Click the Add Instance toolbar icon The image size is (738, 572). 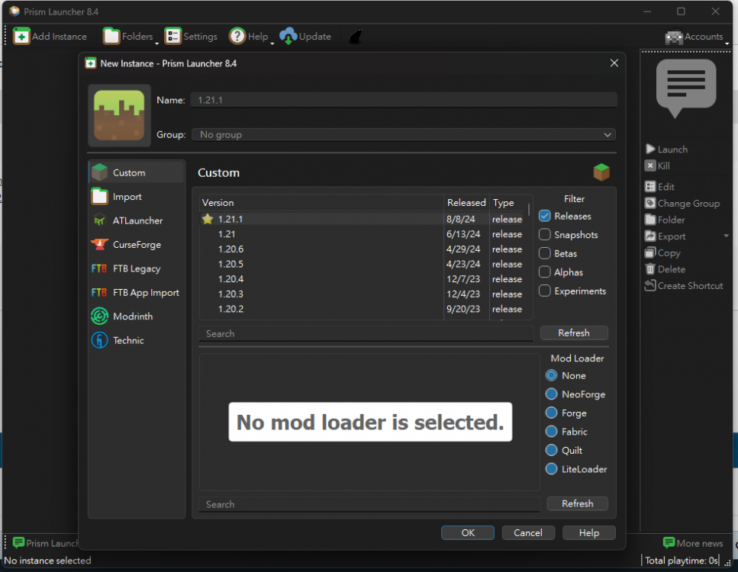tap(22, 37)
